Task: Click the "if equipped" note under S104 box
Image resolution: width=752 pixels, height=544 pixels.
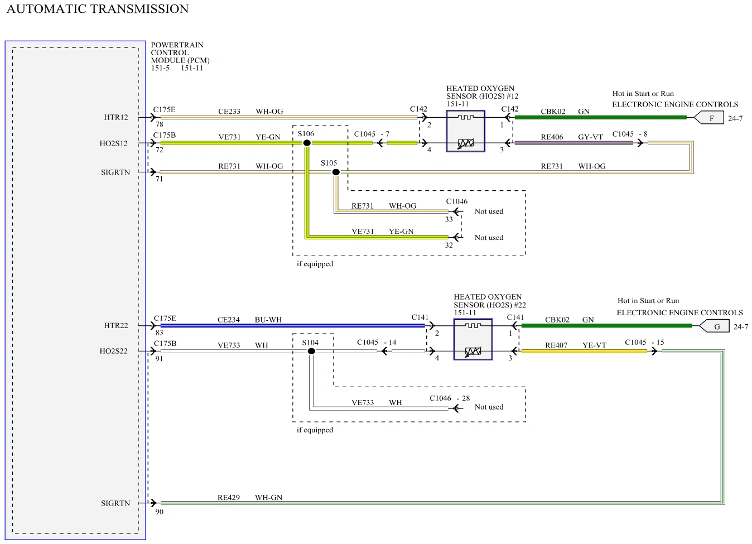Action: pyautogui.click(x=315, y=430)
